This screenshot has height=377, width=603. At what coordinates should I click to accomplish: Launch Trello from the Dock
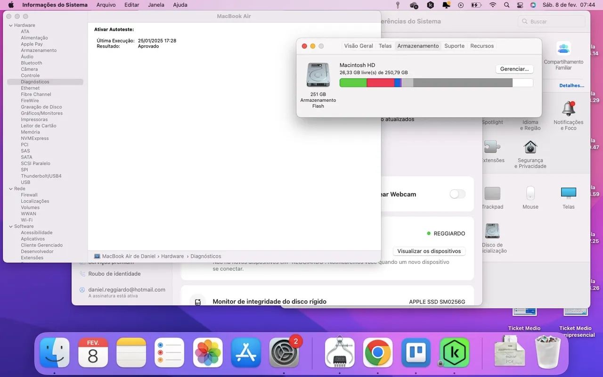point(416,351)
